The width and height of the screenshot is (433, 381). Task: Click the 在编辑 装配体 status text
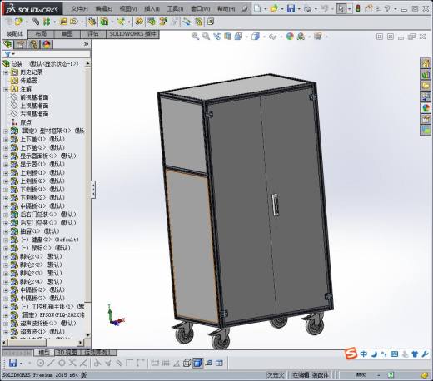tap(311, 375)
